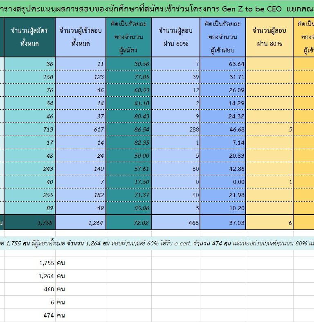Select the percentage cell 63.64
The height and width of the screenshot is (322, 314).
pos(223,64)
